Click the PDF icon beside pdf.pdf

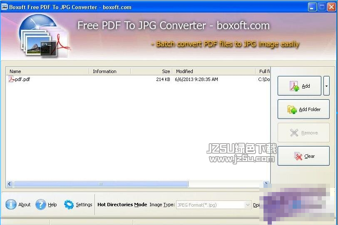11,79
